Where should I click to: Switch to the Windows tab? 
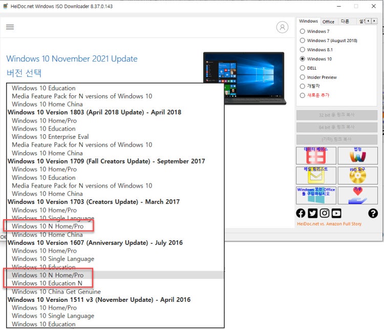click(x=308, y=22)
